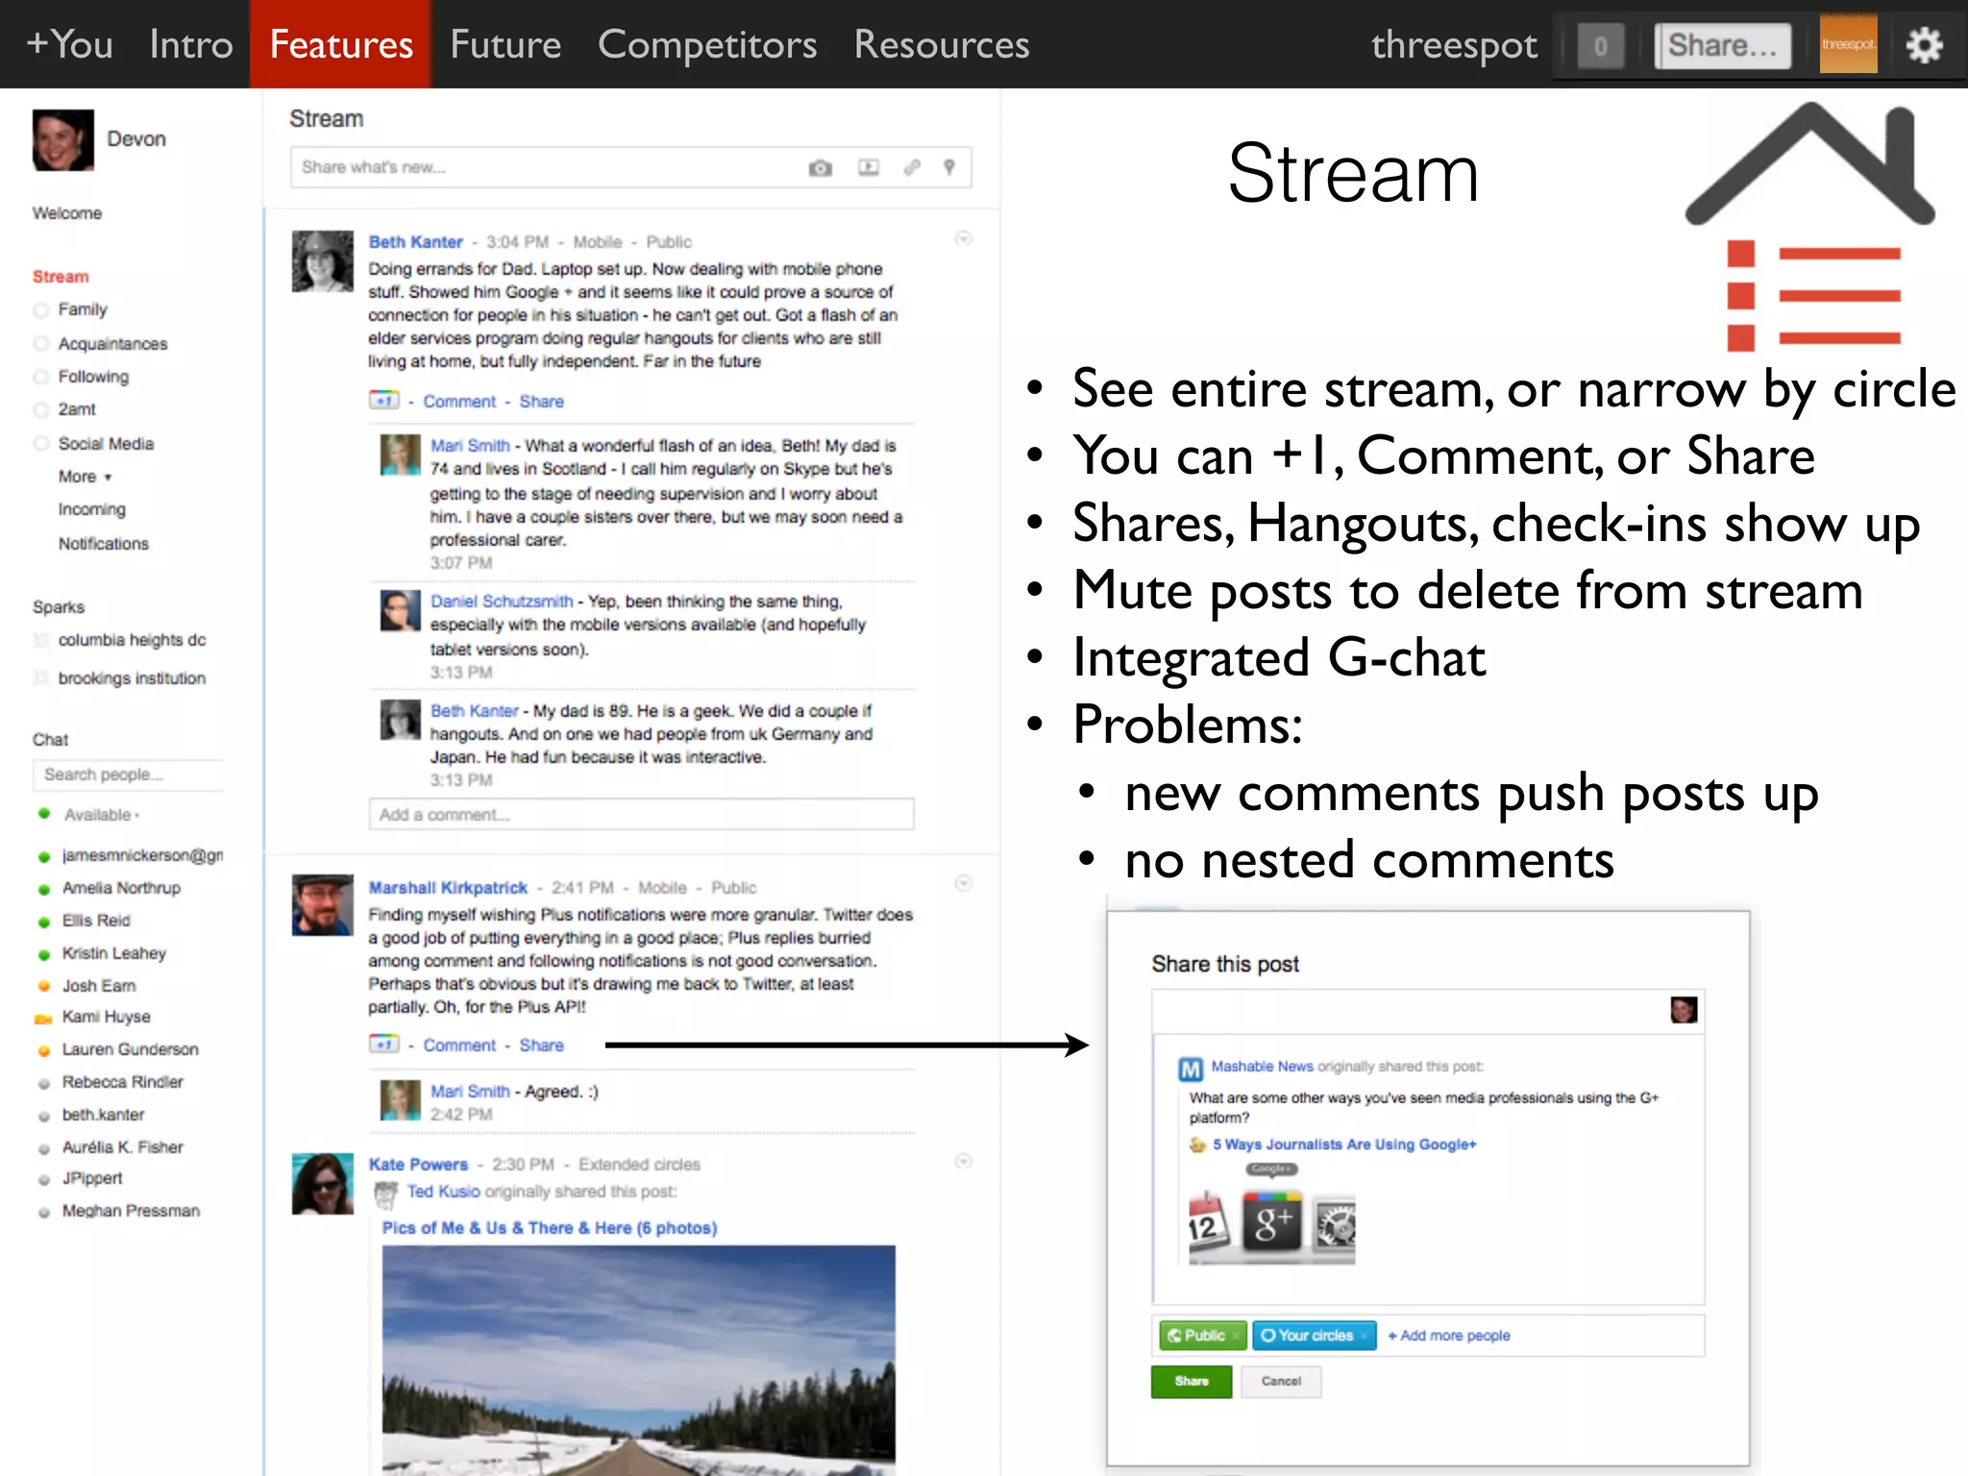
Task: Open the Future tab
Action: [505, 44]
